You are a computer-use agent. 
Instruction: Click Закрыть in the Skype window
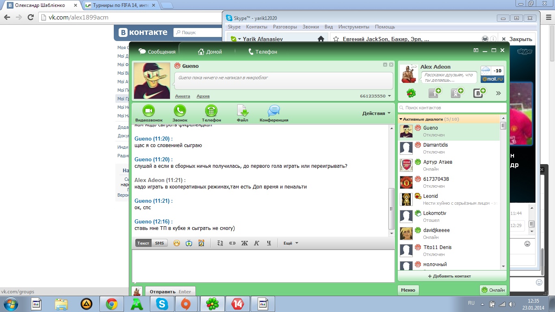[517, 39]
